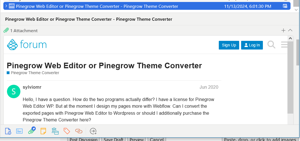The width and height of the screenshot is (300, 141).
Task: Click the 11/13/2024, 6:01:30 PM date cell
Action: (x=248, y=6)
